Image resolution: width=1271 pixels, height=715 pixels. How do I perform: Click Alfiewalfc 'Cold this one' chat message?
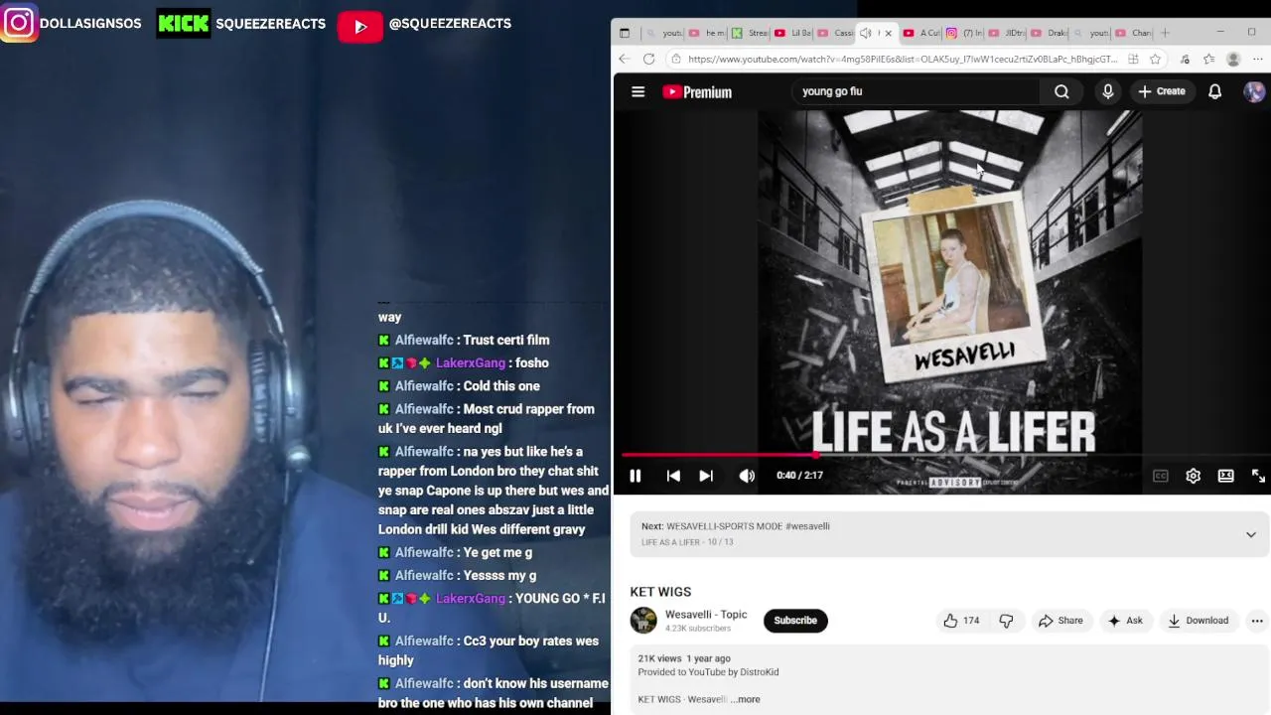click(459, 386)
